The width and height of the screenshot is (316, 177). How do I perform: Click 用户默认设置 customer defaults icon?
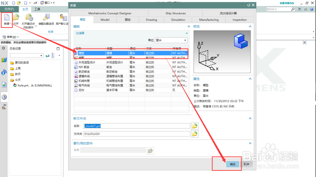click(63, 18)
